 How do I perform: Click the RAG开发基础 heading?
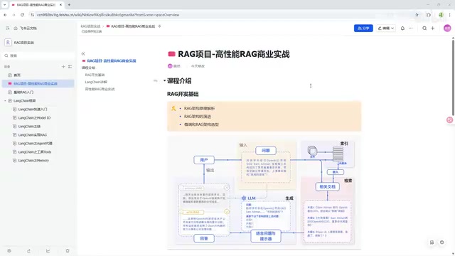pyautogui.click(x=183, y=94)
